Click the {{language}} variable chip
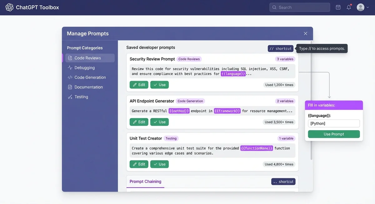Image resolution: width=375 pixels, height=204 pixels. [233, 74]
